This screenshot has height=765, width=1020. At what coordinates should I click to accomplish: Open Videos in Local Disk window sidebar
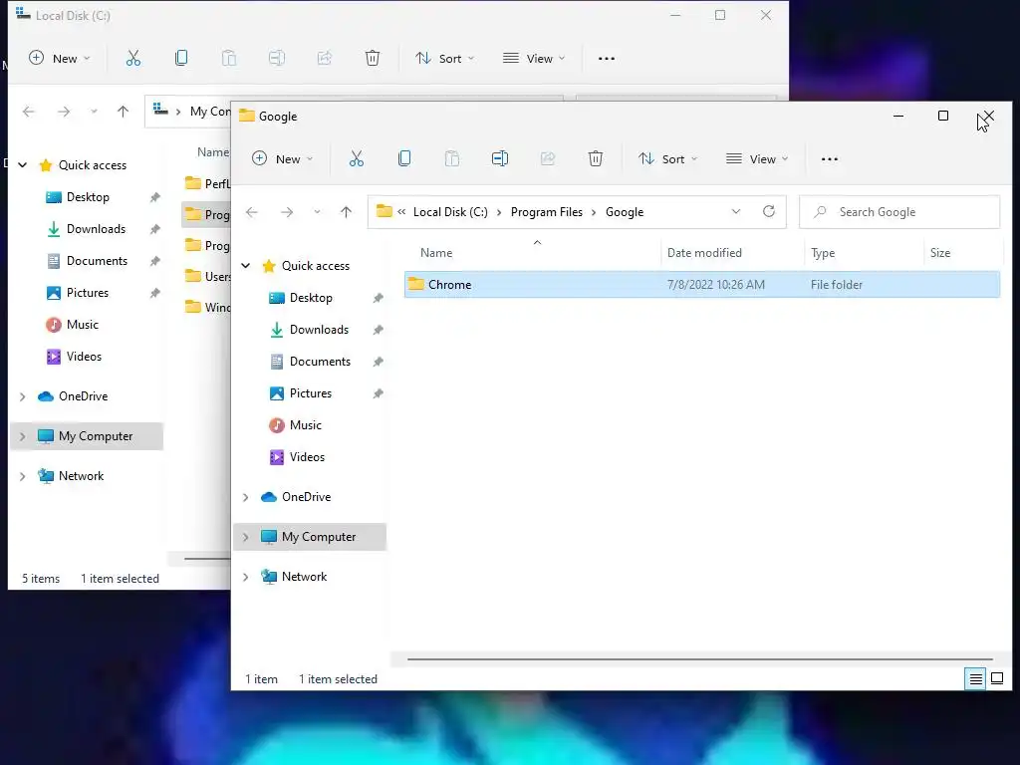click(x=84, y=357)
